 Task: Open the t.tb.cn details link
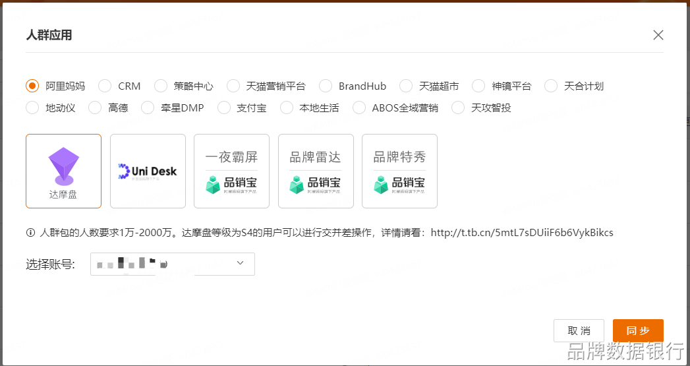(522, 233)
